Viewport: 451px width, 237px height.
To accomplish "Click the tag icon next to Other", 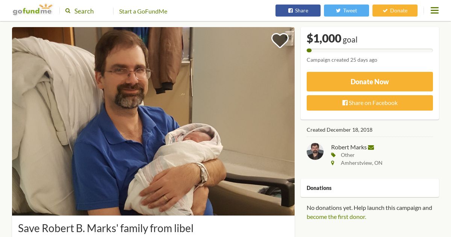I will (333, 155).
